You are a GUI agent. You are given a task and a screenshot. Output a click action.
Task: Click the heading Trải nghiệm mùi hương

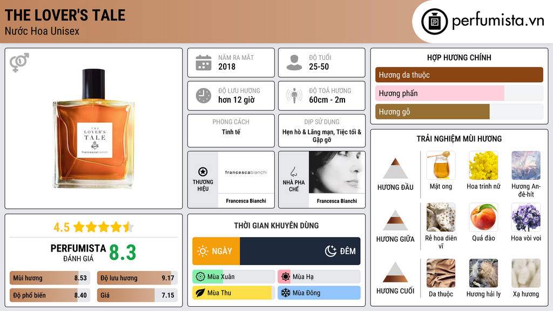[x=459, y=139]
